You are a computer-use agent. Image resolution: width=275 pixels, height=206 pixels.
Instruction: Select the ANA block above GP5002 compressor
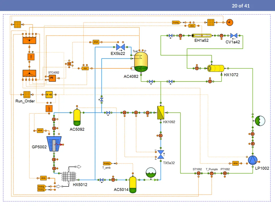click(40, 131)
